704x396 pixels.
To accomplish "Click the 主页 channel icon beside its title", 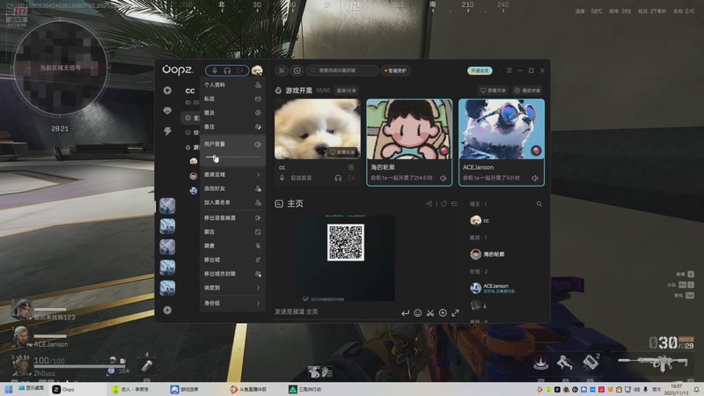I will [x=279, y=204].
